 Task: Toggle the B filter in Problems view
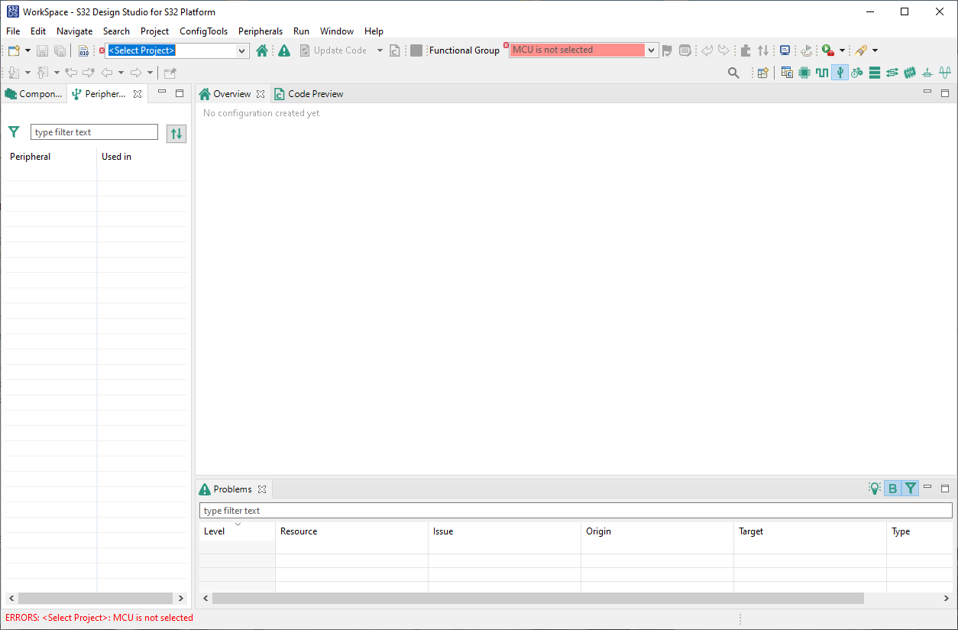click(892, 488)
